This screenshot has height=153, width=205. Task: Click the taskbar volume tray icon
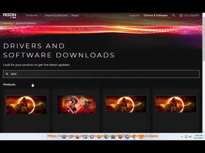click(190, 137)
